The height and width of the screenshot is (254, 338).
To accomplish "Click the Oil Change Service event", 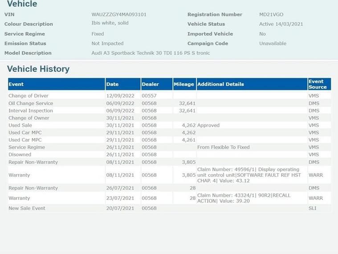I will pyautogui.click(x=31, y=103).
